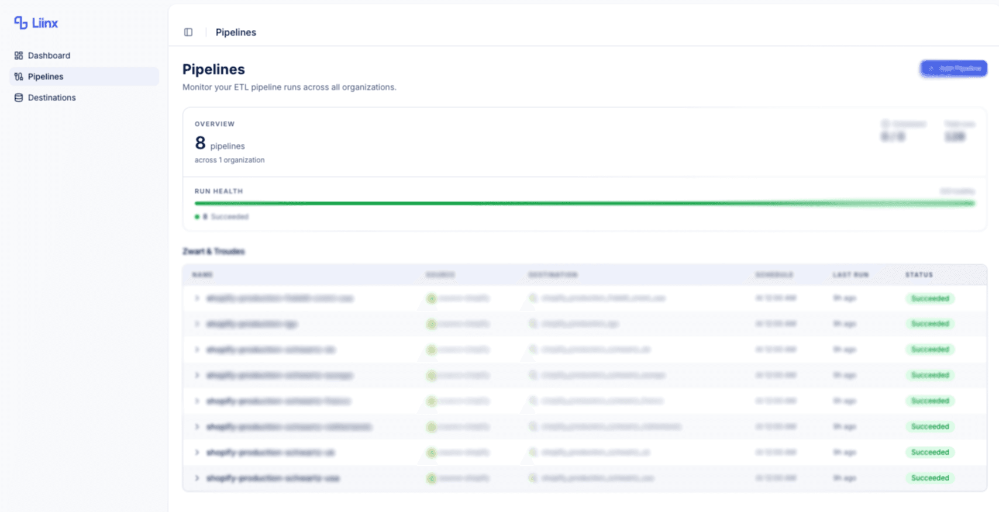Toggle the sidebar panel icon
Image resolution: width=999 pixels, height=512 pixels.
click(188, 32)
